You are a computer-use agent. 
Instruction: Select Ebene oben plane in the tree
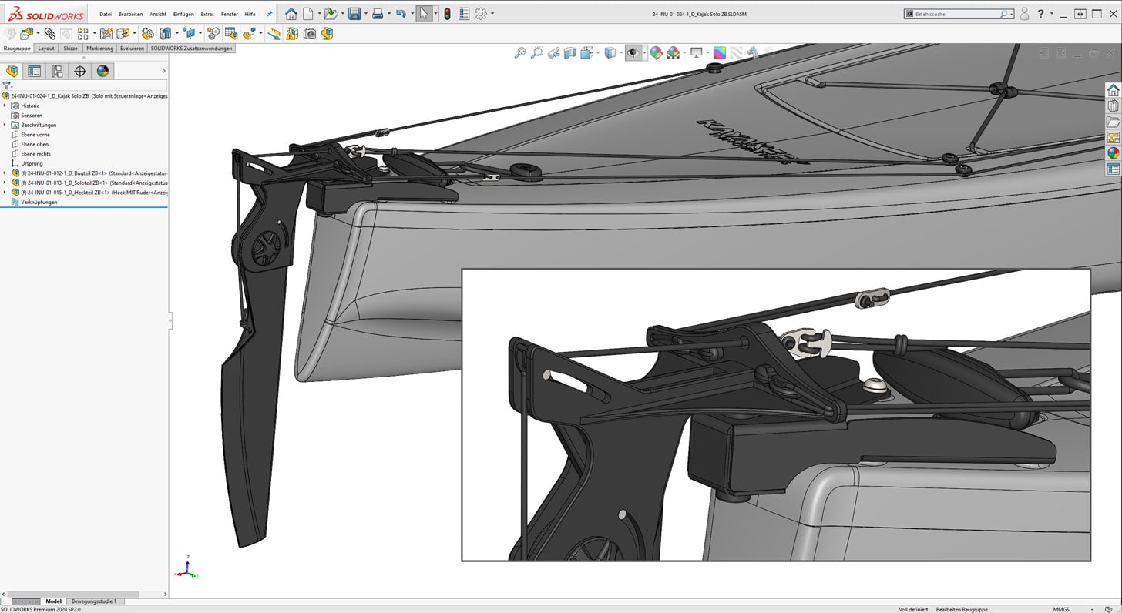pyautogui.click(x=35, y=144)
